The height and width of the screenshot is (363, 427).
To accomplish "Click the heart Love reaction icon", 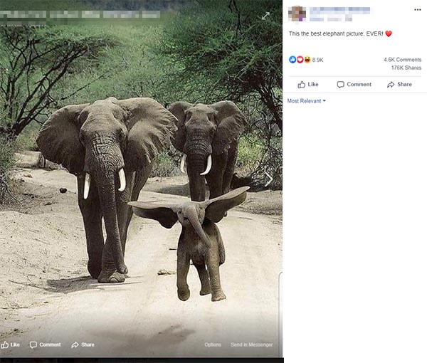I will click(300, 59).
